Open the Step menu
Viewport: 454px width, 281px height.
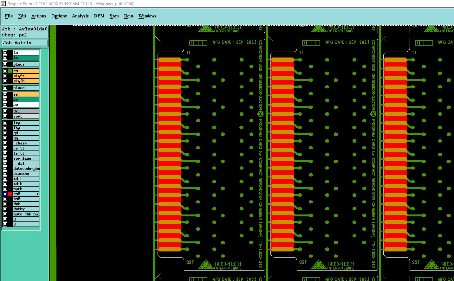tap(114, 16)
